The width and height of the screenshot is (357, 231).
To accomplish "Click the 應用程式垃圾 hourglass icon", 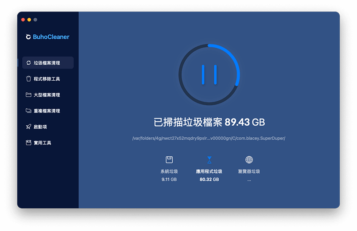I will (x=209, y=160).
